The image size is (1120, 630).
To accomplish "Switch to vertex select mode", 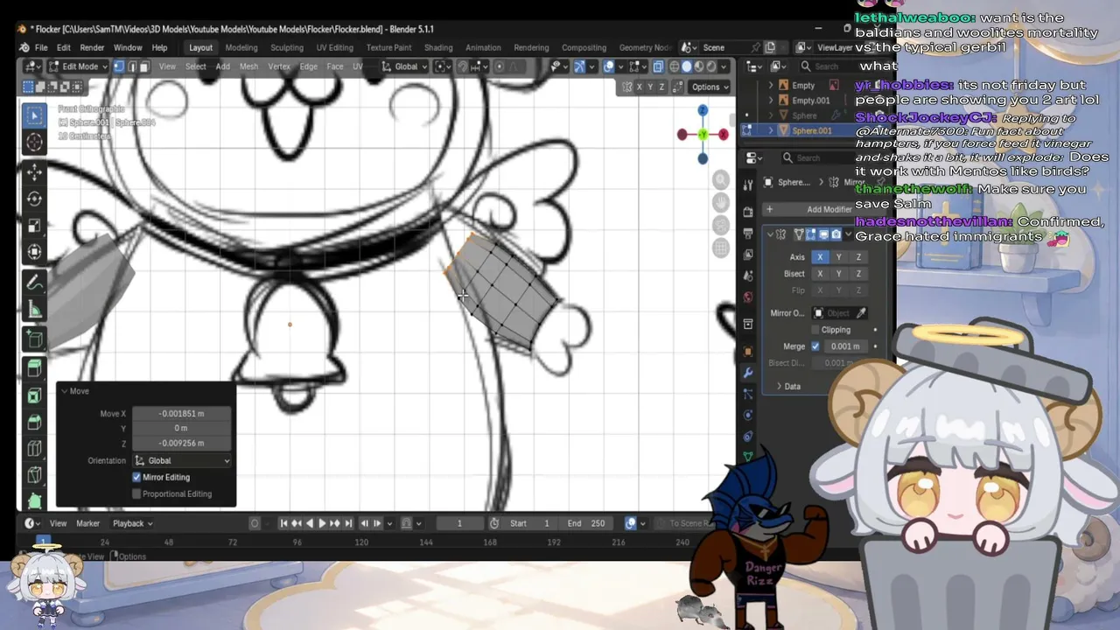I will (120, 66).
